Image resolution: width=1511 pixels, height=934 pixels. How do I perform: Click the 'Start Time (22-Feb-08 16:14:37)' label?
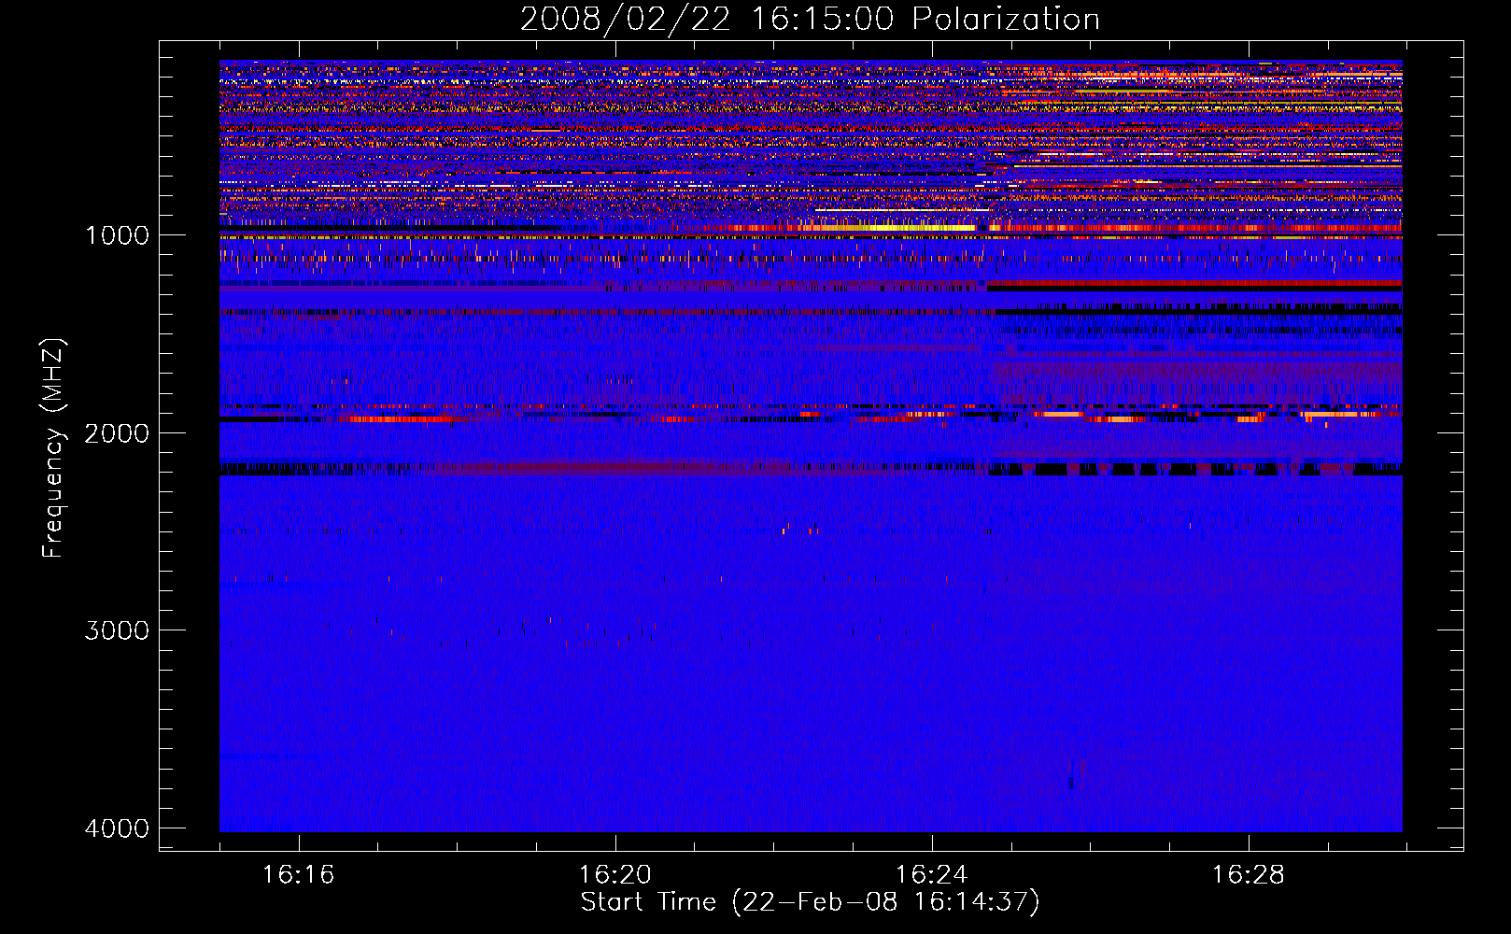click(x=810, y=902)
